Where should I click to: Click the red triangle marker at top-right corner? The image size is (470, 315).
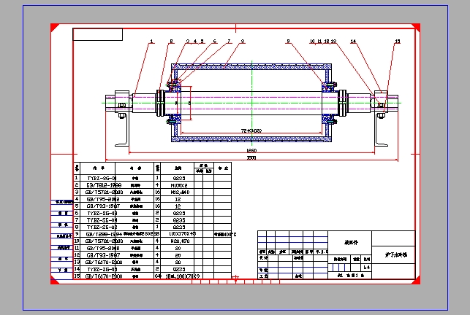pos(416,28)
